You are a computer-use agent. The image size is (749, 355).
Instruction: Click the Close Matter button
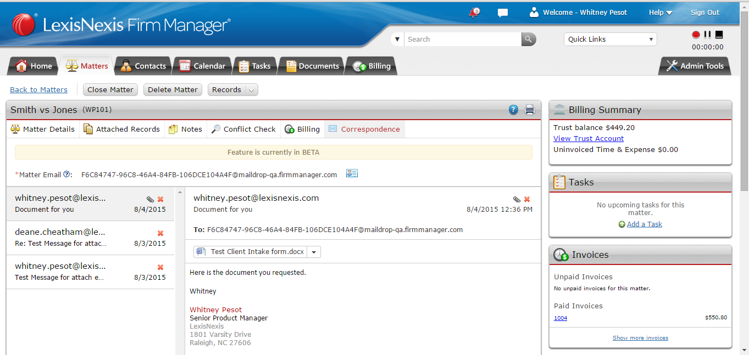click(x=110, y=89)
